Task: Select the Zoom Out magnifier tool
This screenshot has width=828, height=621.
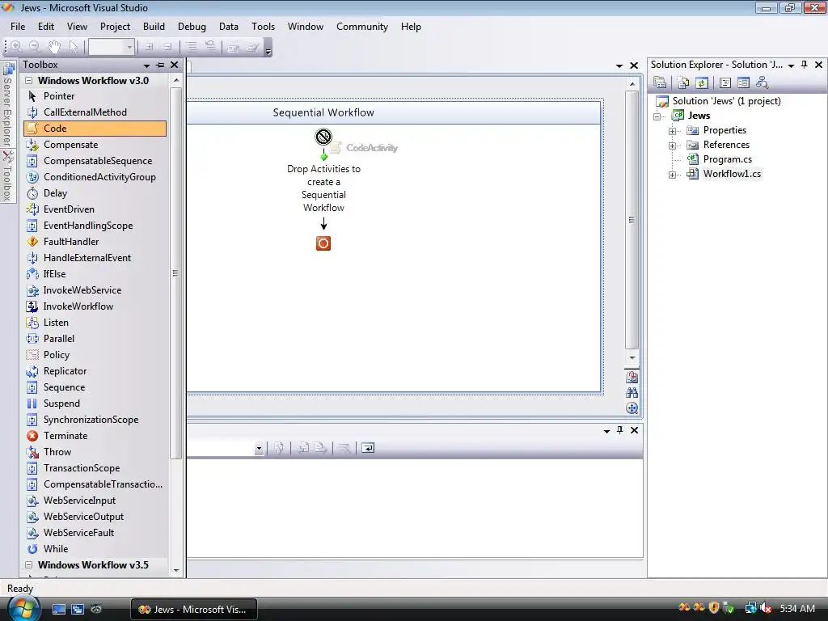Action: point(35,47)
